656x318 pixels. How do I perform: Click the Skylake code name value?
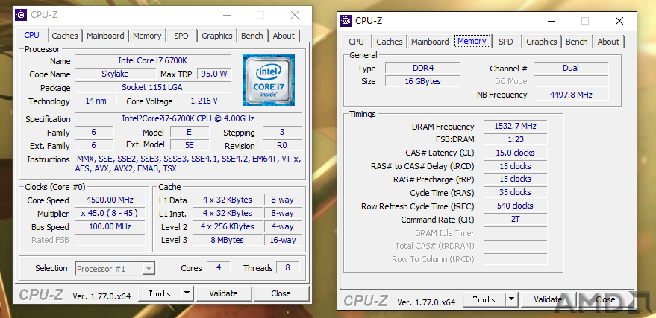[x=115, y=74]
